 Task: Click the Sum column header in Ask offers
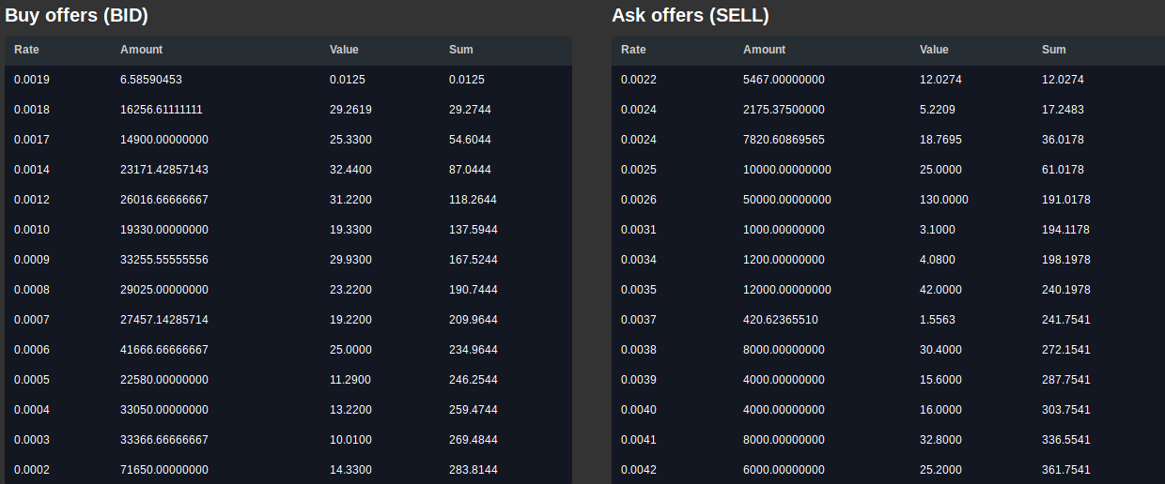(1054, 50)
